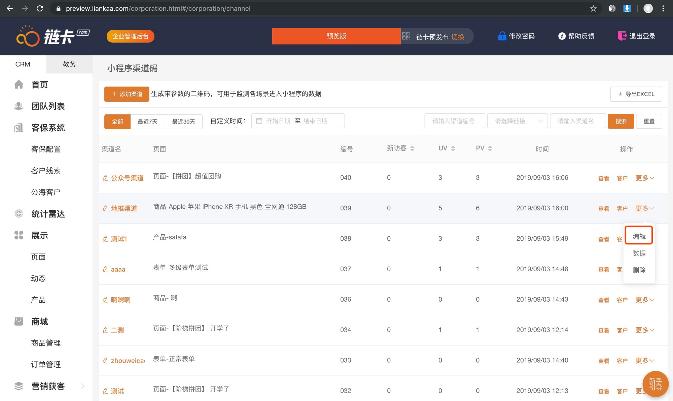
Task: Toggle the 最近7天 time filter
Action: click(147, 122)
